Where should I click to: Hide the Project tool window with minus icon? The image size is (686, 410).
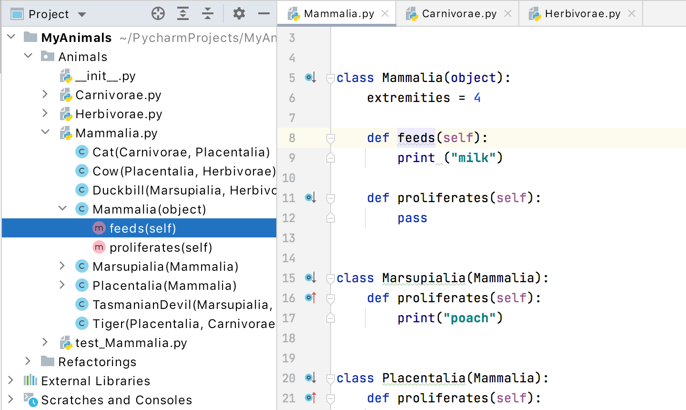point(264,14)
